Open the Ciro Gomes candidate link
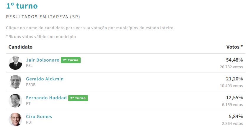Viewport: 251px width, 129px height. click(x=39, y=117)
